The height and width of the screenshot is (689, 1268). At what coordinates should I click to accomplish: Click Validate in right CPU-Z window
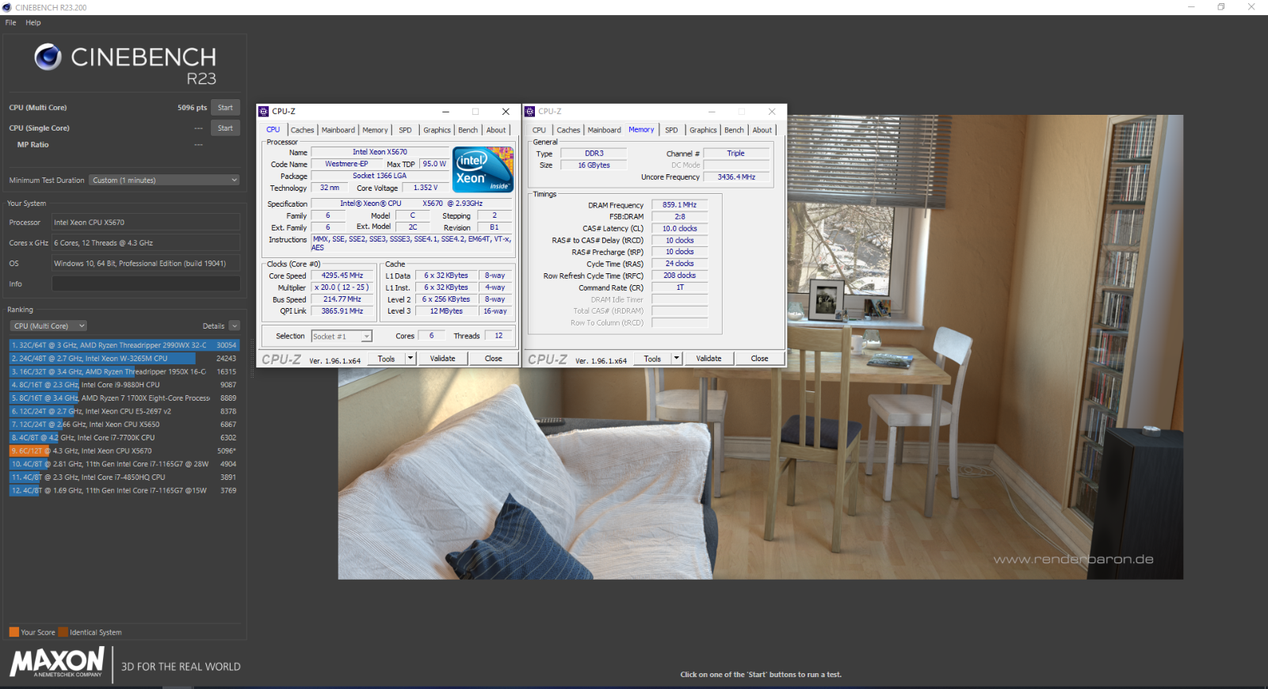point(709,359)
